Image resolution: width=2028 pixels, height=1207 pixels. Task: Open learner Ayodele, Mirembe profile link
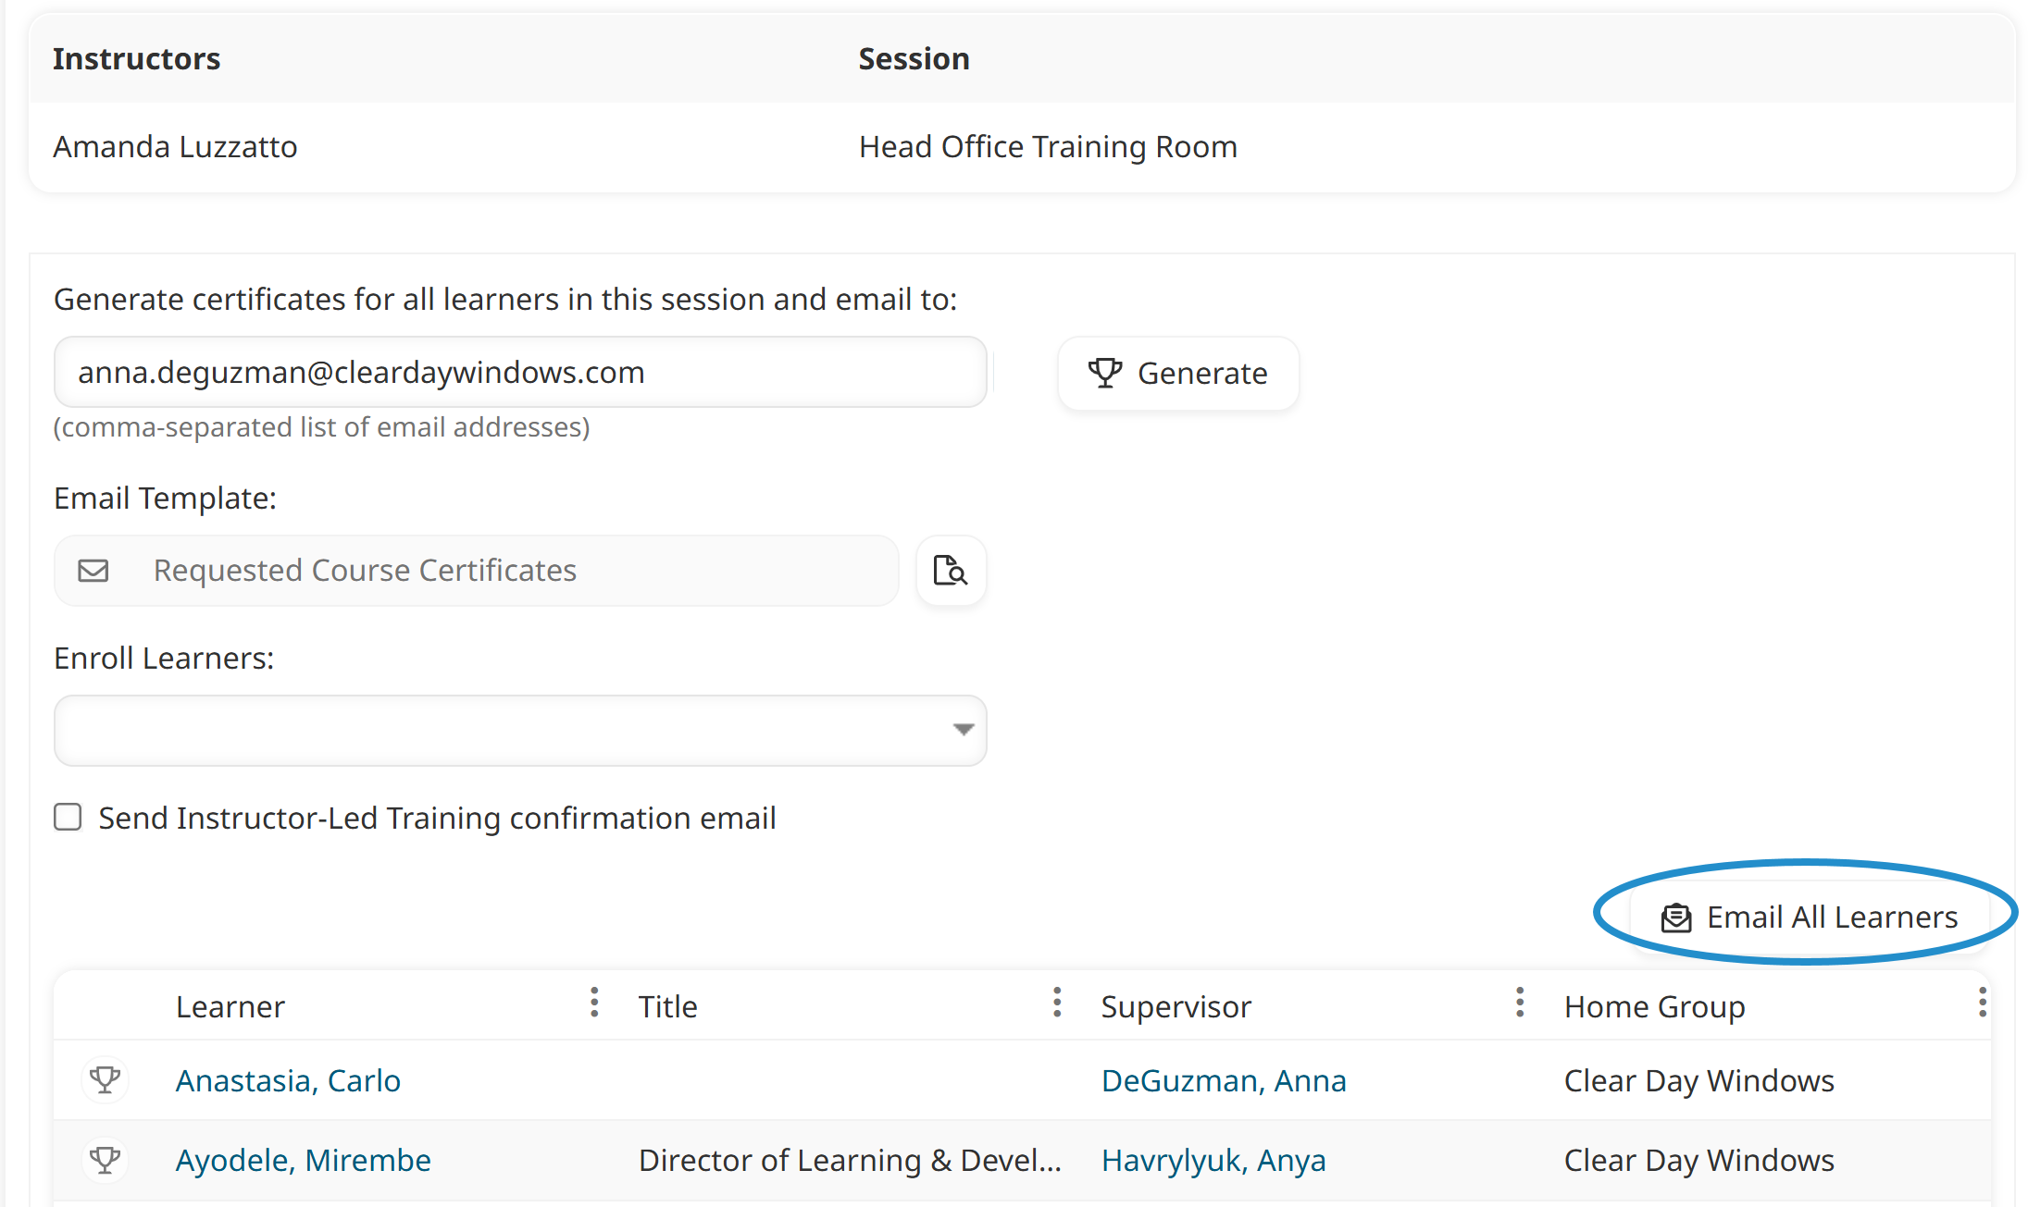click(303, 1160)
